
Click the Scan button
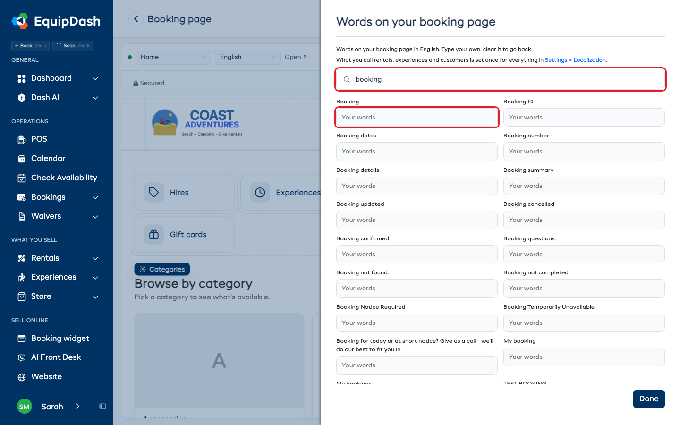pos(73,46)
